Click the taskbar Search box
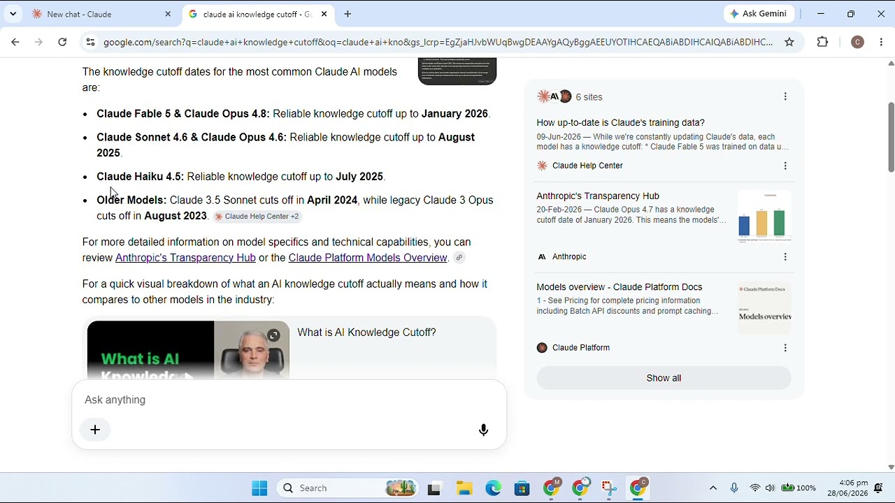The width and height of the screenshot is (895, 503). pyautogui.click(x=348, y=488)
